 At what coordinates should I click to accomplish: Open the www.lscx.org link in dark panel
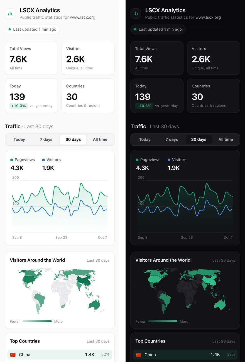(x=208, y=17)
